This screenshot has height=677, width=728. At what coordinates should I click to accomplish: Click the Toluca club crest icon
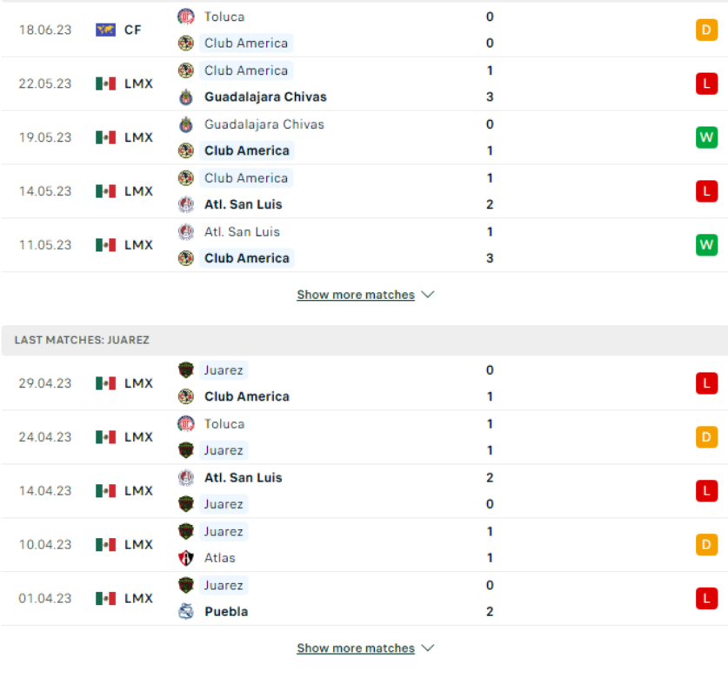coord(184,16)
